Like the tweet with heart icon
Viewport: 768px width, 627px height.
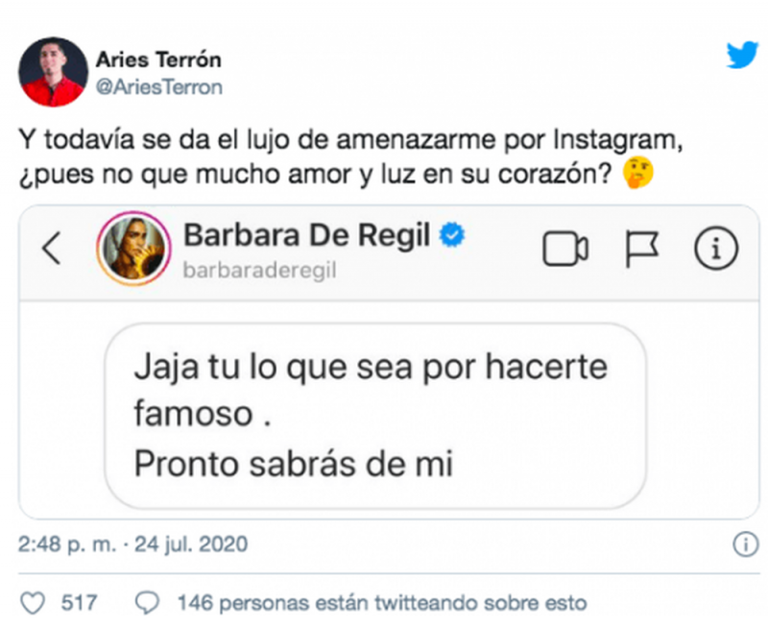pyautogui.click(x=33, y=602)
